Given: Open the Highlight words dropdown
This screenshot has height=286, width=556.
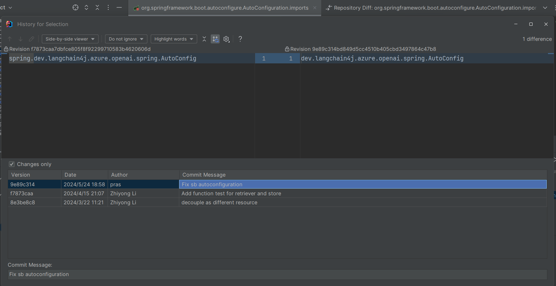Looking at the screenshot, I should coord(174,39).
